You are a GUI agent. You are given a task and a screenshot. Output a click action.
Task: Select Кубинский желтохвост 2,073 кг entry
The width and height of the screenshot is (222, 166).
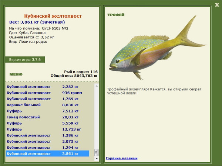48,141
